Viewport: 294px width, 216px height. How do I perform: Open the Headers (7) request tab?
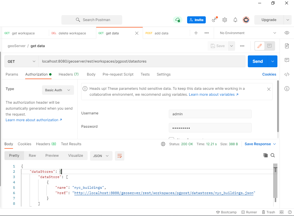pos(68,74)
